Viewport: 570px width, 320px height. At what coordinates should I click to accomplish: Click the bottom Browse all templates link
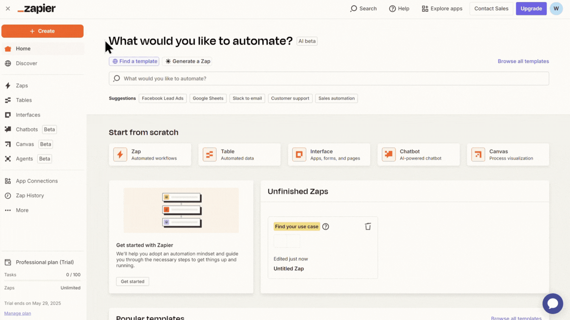(516, 318)
